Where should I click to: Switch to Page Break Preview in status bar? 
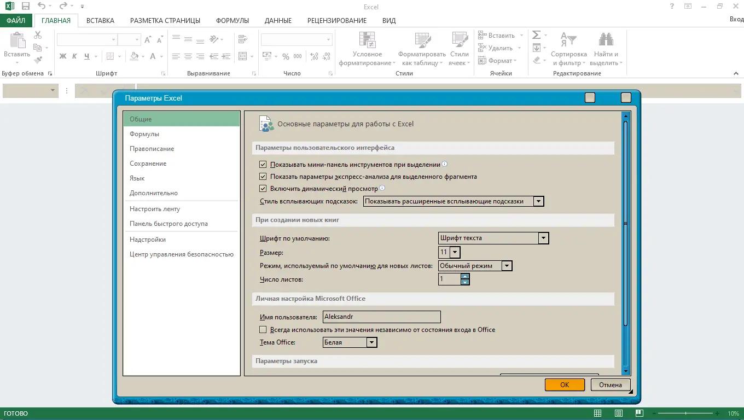[638, 413]
